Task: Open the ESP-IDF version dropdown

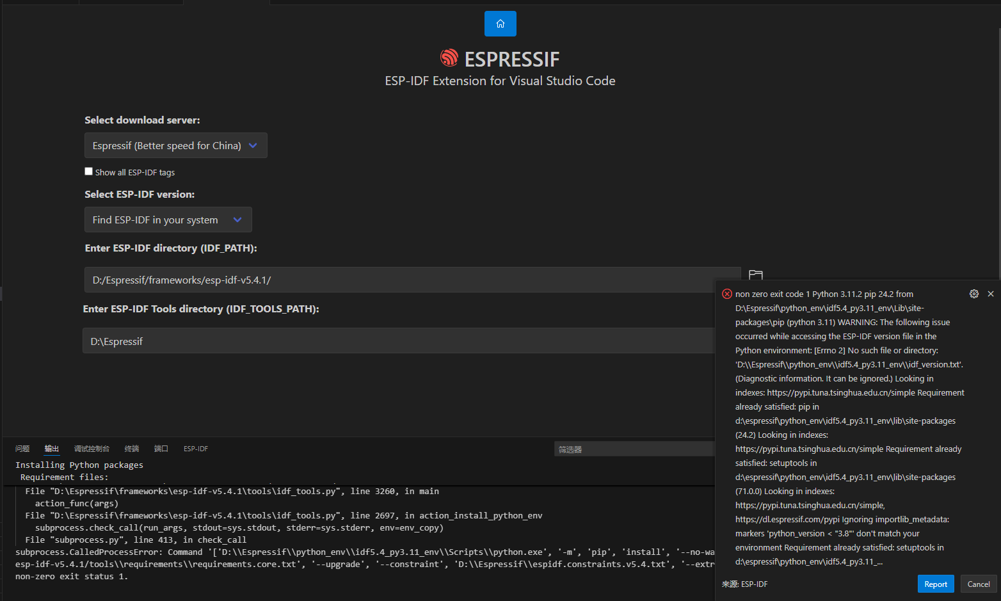Action: (168, 220)
